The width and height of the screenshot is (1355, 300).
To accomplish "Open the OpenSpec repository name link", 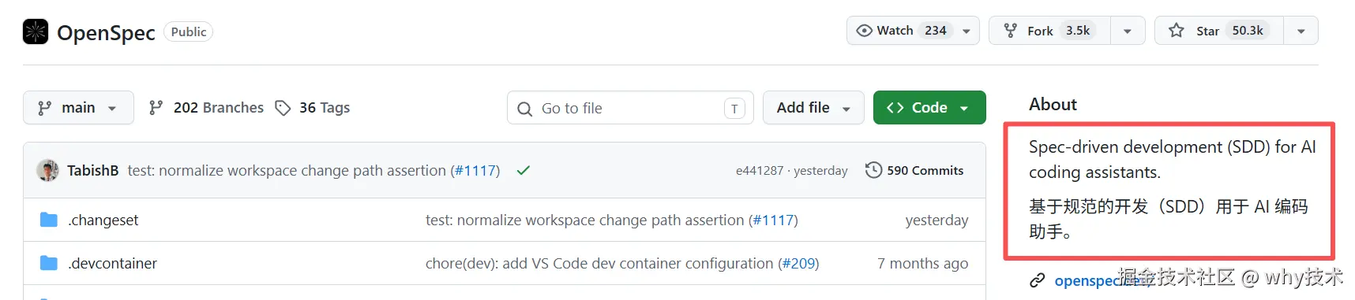I will coord(106,32).
